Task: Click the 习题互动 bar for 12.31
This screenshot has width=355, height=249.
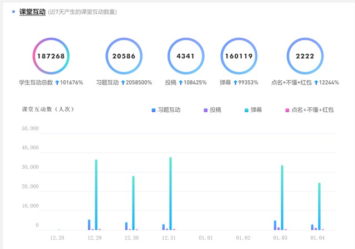Action: (164, 227)
